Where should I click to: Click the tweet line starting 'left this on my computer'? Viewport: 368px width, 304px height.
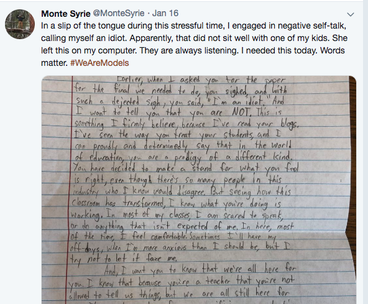tap(193, 51)
